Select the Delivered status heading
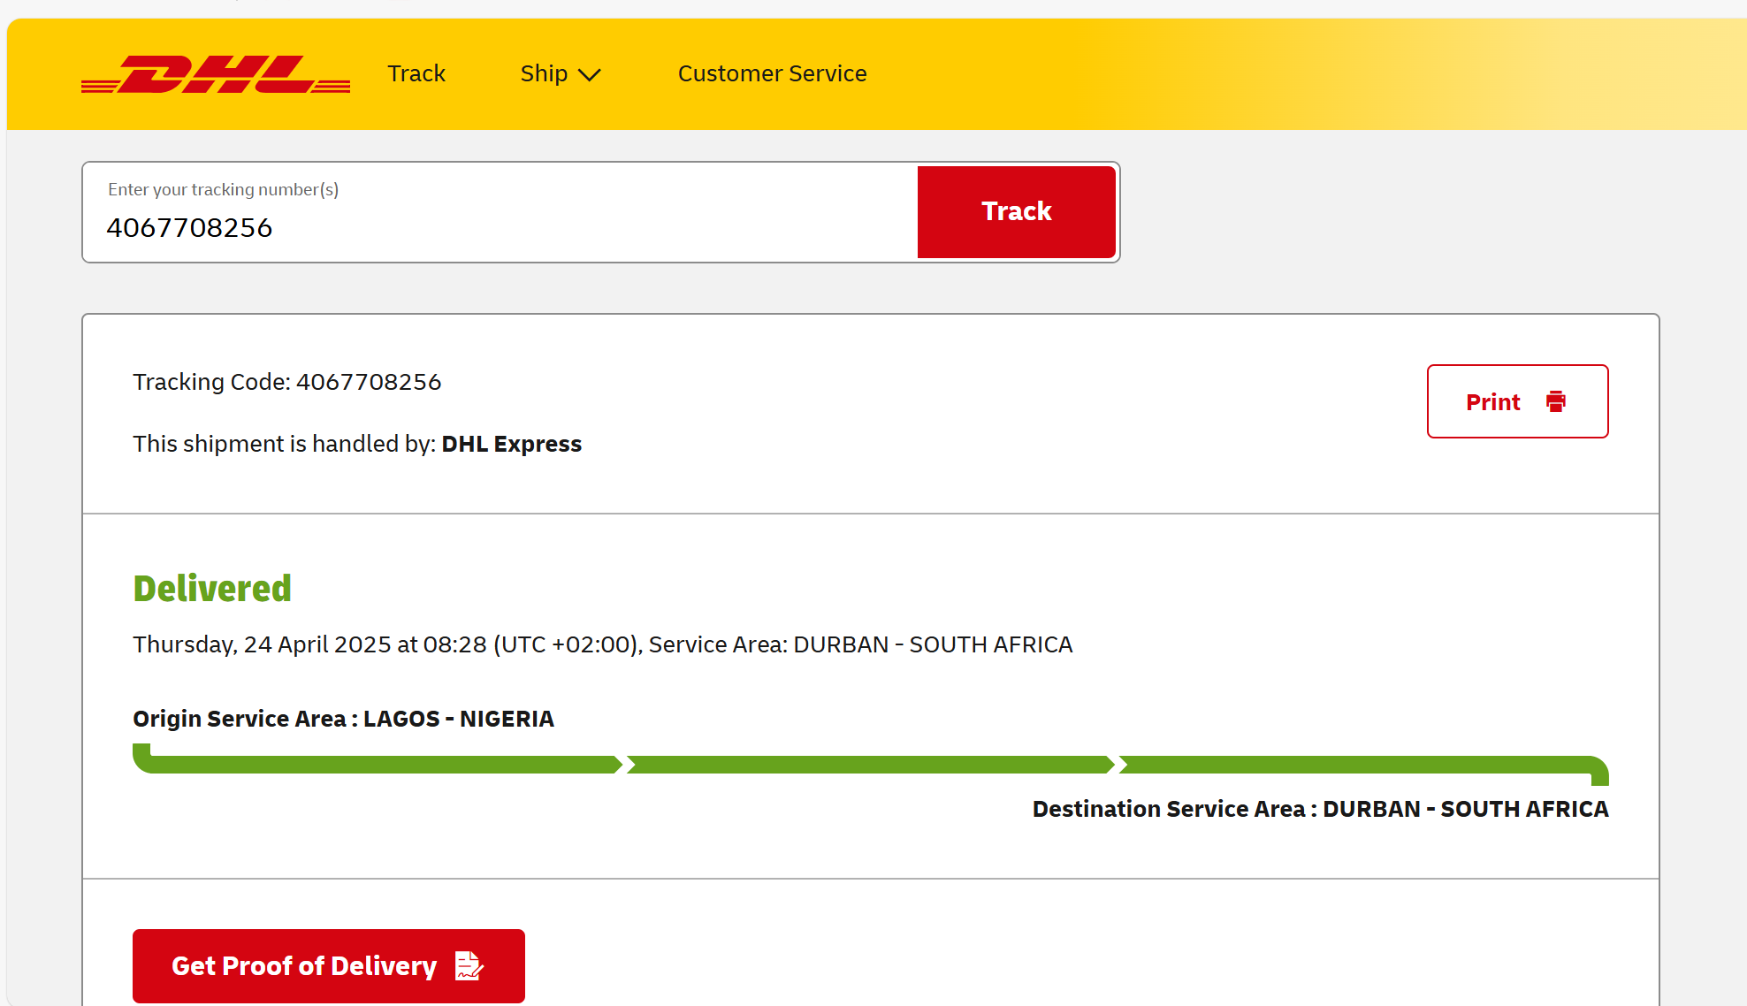Image resolution: width=1747 pixels, height=1006 pixels. [212, 589]
